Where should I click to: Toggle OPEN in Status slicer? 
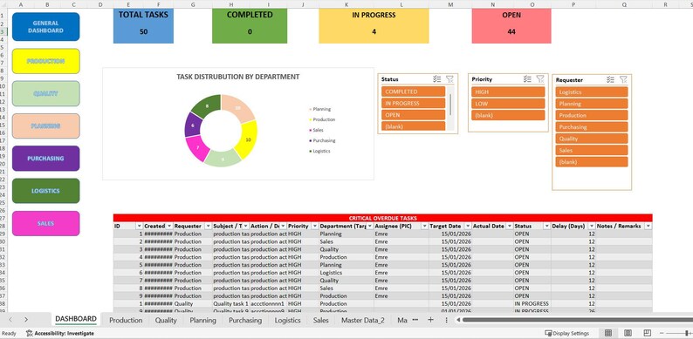(x=413, y=115)
